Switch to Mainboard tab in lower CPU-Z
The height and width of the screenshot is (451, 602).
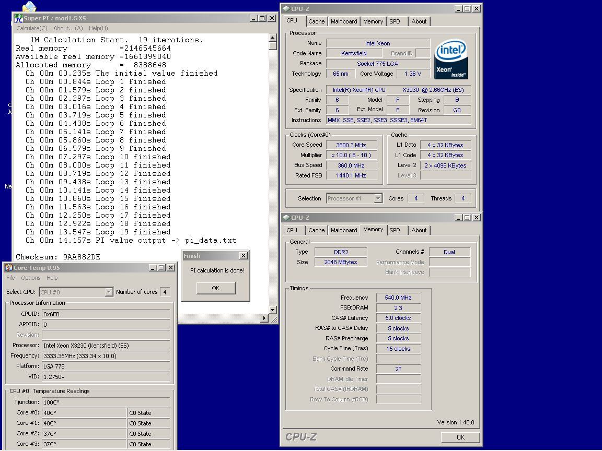tap(344, 230)
